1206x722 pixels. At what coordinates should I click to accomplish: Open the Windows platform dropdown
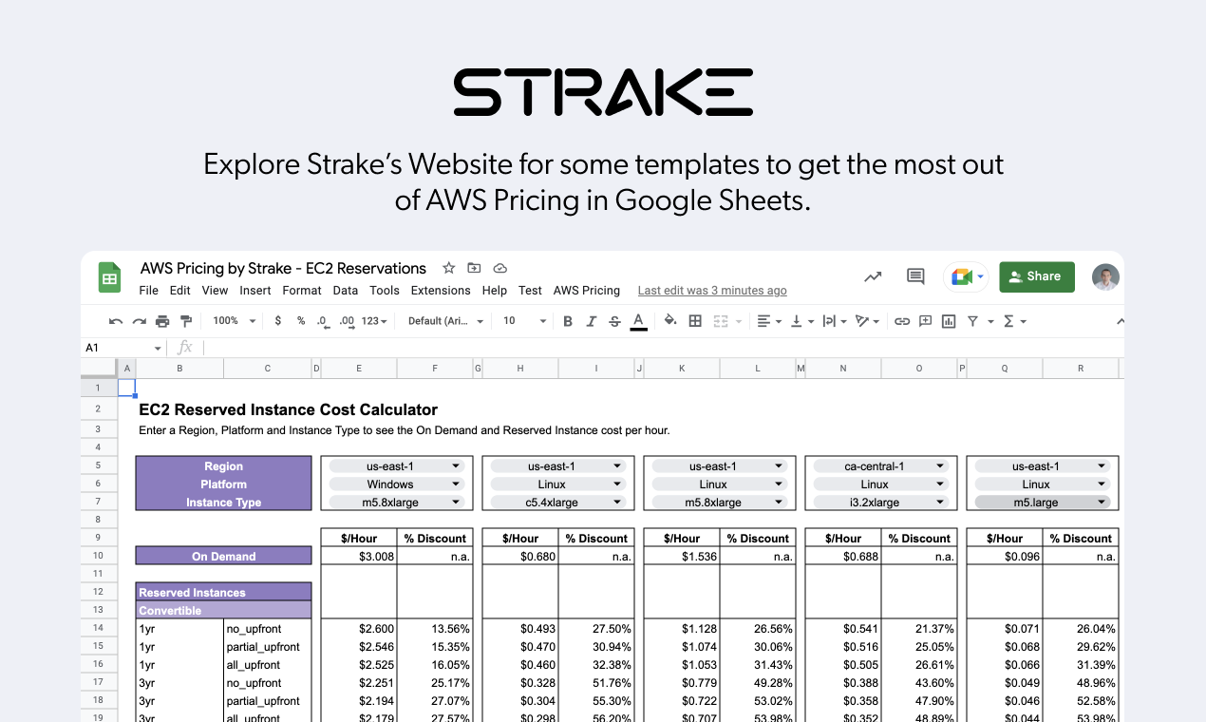tap(395, 484)
